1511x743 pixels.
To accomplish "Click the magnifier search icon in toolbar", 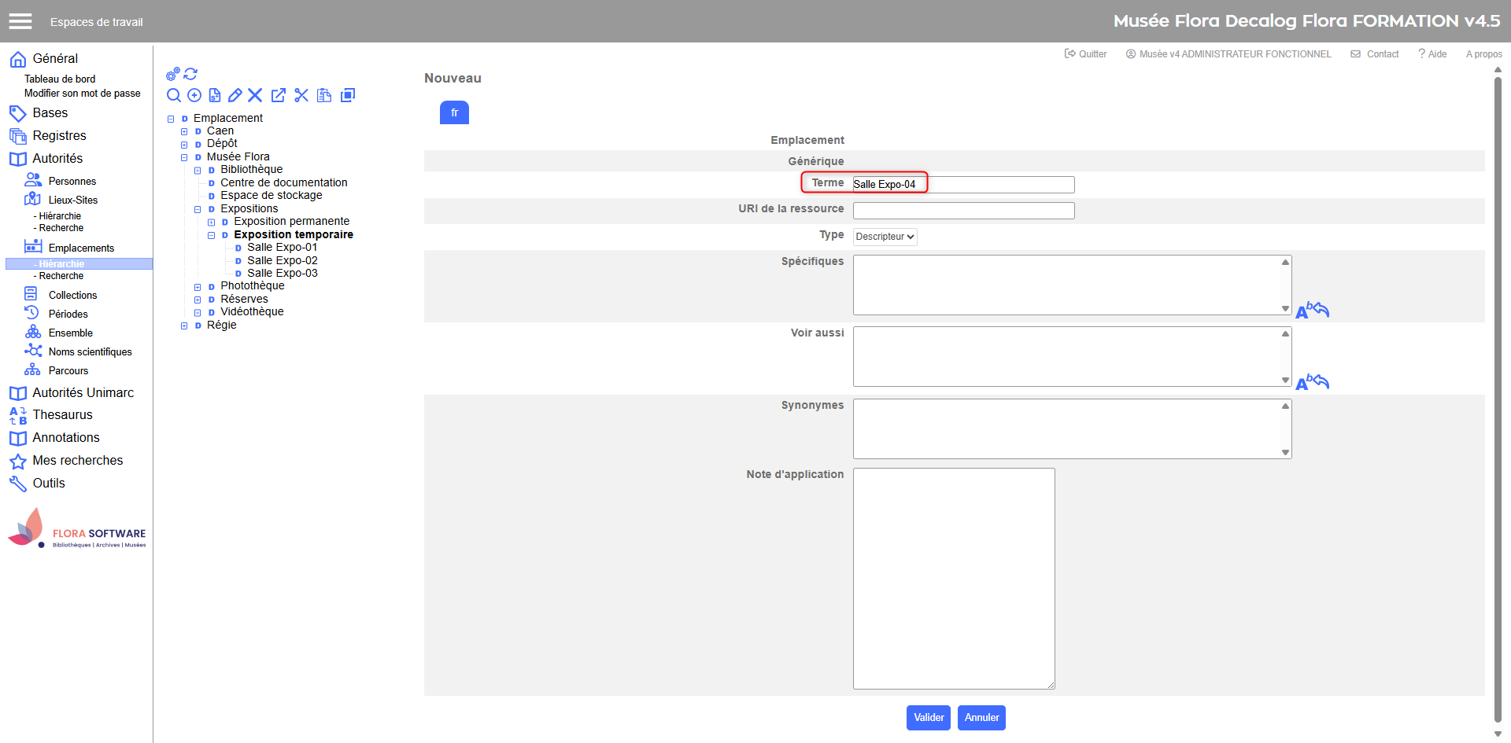I will click(x=174, y=95).
